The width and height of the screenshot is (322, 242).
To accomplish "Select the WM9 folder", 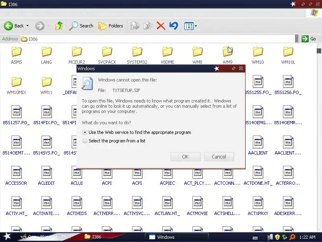I will click(227, 55).
